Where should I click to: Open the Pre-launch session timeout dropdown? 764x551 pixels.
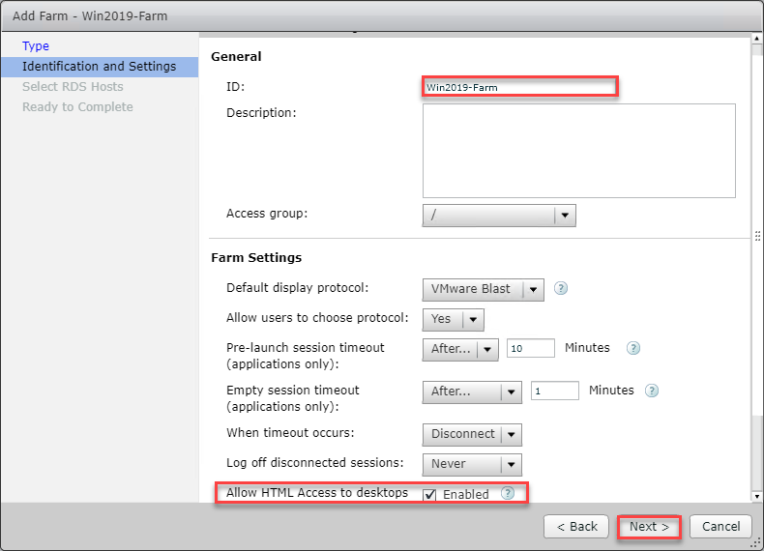[x=460, y=349]
